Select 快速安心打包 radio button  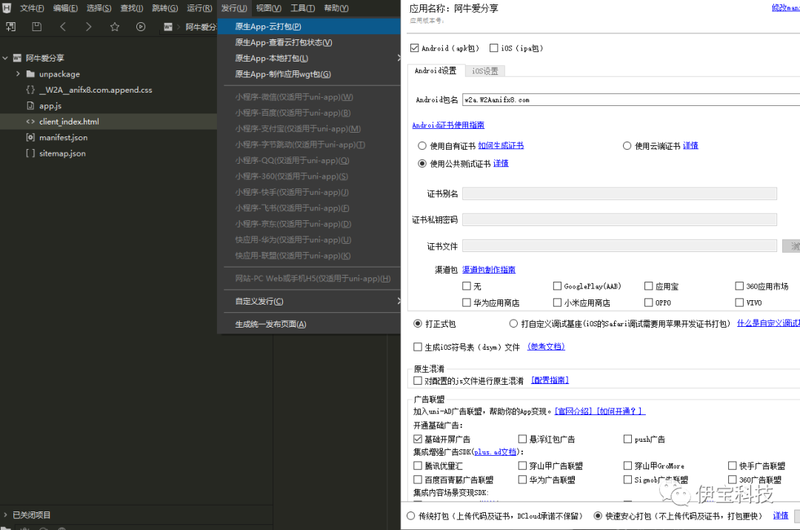coord(598,516)
